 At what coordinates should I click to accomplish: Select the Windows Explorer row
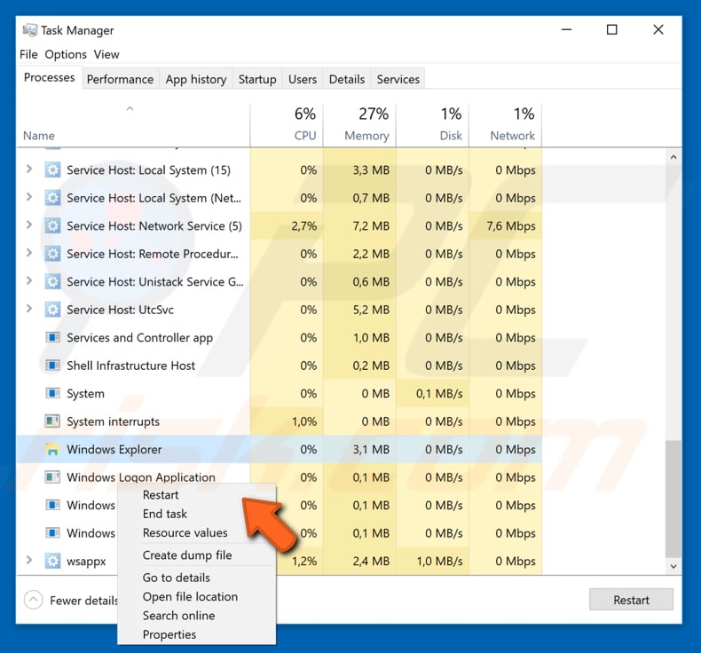coord(279,449)
